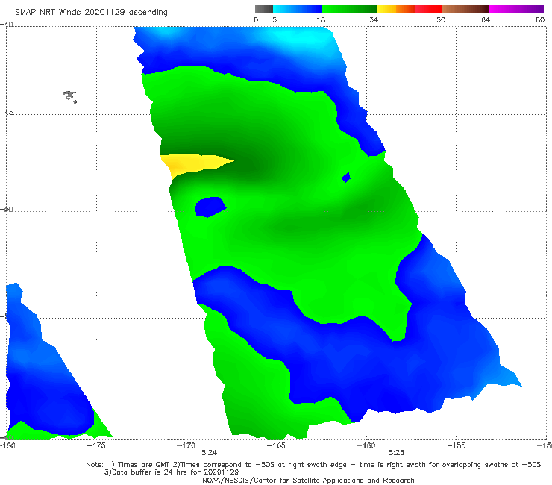Click the blue oval patch inside the green area
Screen dimensions: 552x485
coord(210,207)
